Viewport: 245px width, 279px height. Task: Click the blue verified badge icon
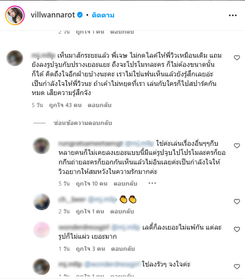tap(80, 15)
